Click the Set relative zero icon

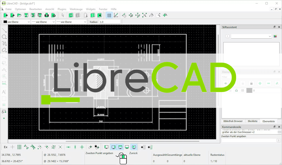[90, 147]
